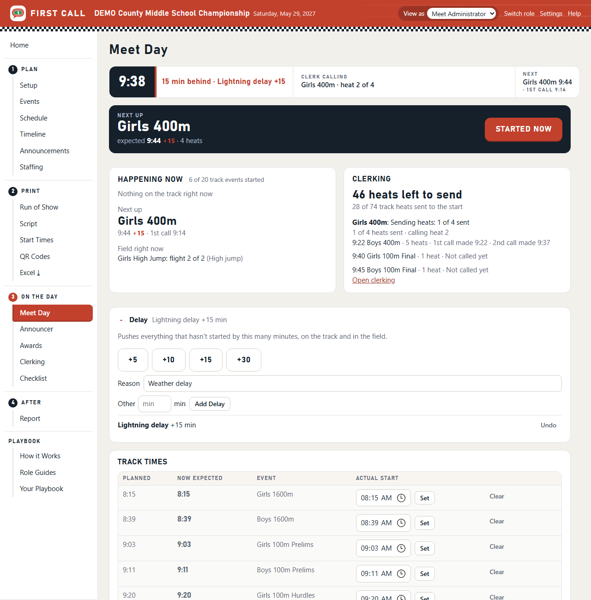Clear actual start for Girls 100m Prelims
Screen dimensions: 591x600
[x=497, y=546]
